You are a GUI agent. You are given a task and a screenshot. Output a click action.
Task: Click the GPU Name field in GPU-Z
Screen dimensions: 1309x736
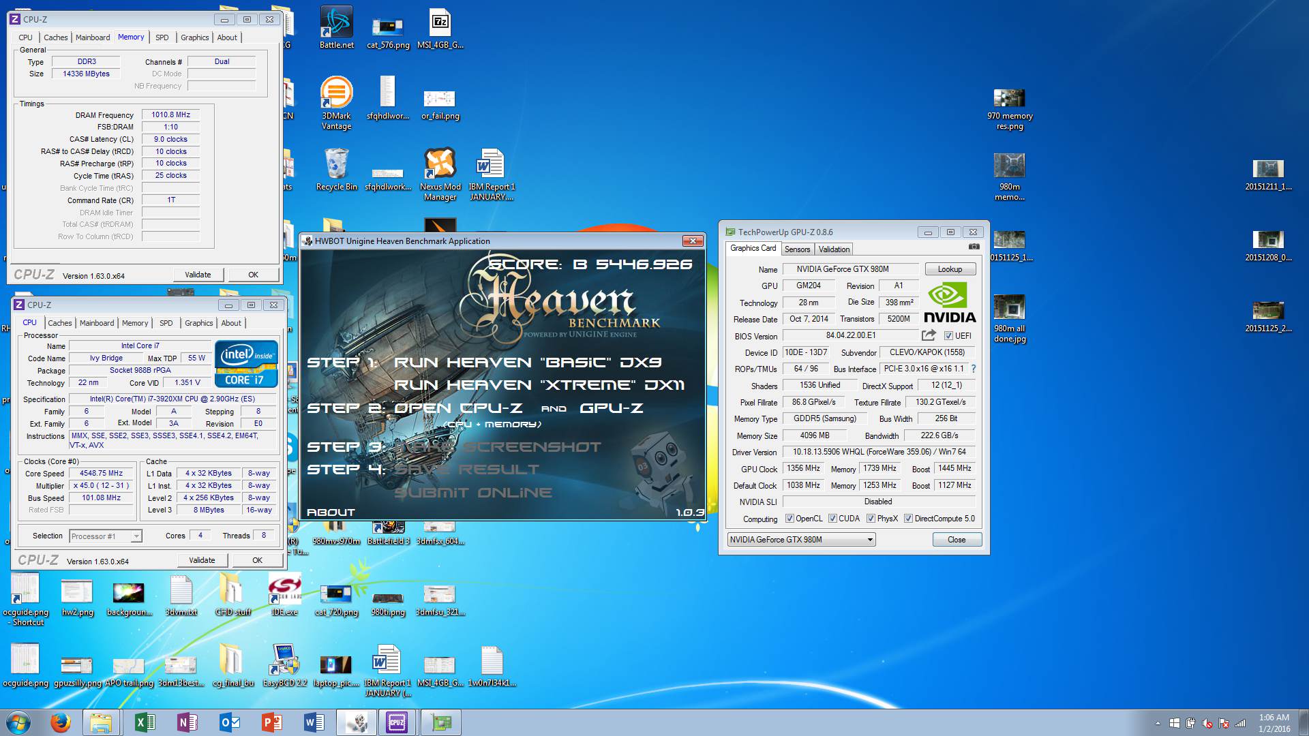pyautogui.click(x=850, y=269)
